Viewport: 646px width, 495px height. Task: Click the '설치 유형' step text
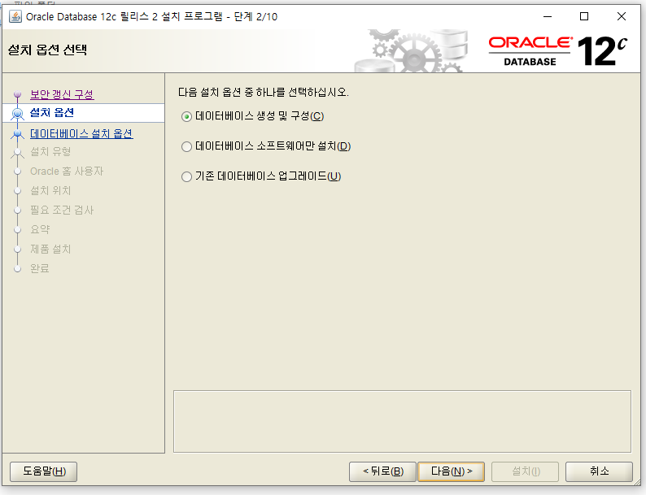pyautogui.click(x=50, y=152)
